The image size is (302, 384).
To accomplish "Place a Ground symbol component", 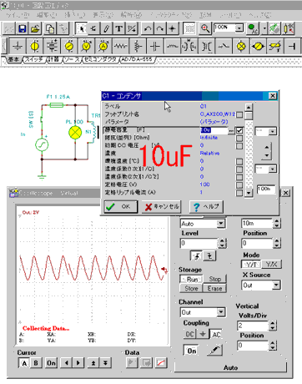I will coord(18,47).
